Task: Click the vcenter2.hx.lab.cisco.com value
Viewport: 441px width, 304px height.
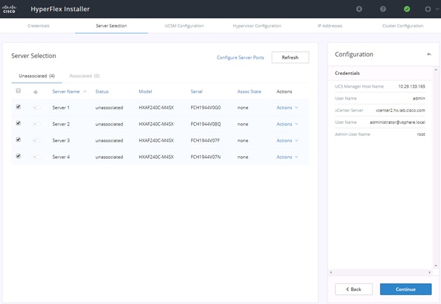Action: point(400,111)
